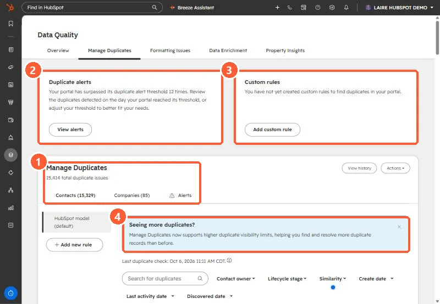
Task: Open the CRM contacts sidebar icon
Action: click(x=10, y=49)
